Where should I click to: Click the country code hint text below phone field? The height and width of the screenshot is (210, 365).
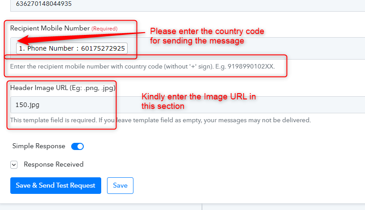click(x=142, y=67)
